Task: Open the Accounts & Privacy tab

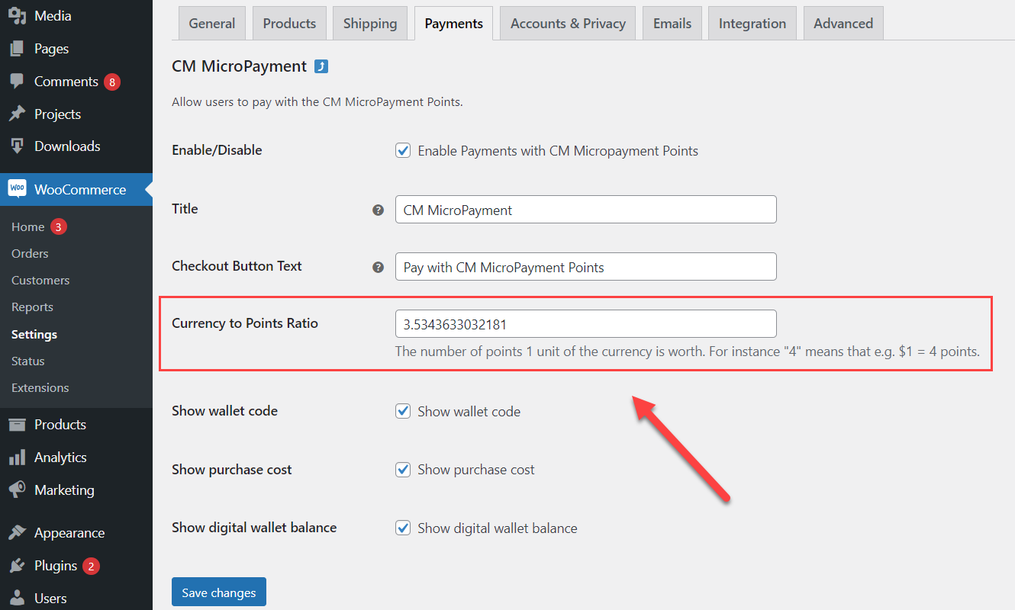Action: pyautogui.click(x=568, y=24)
